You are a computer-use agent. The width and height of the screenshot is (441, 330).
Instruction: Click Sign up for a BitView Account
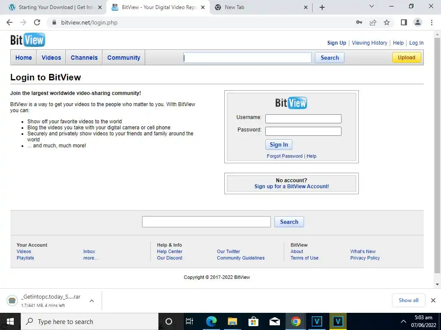point(292,186)
